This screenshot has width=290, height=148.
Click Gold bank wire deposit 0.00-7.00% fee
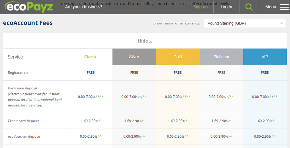click(x=178, y=97)
